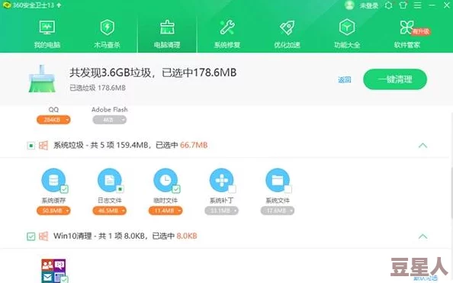The height and width of the screenshot is (283, 453).
Task: Open the main menu hamburger icon
Action: pyautogui.click(x=417, y=5)
